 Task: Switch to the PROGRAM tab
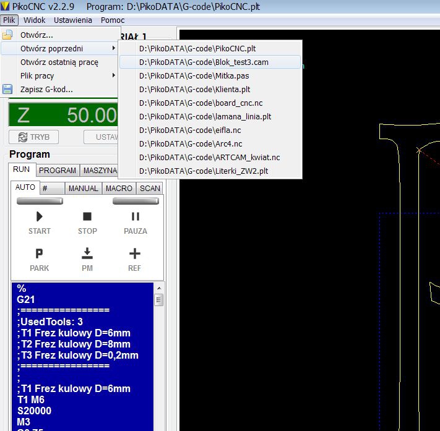click(58, 170)
